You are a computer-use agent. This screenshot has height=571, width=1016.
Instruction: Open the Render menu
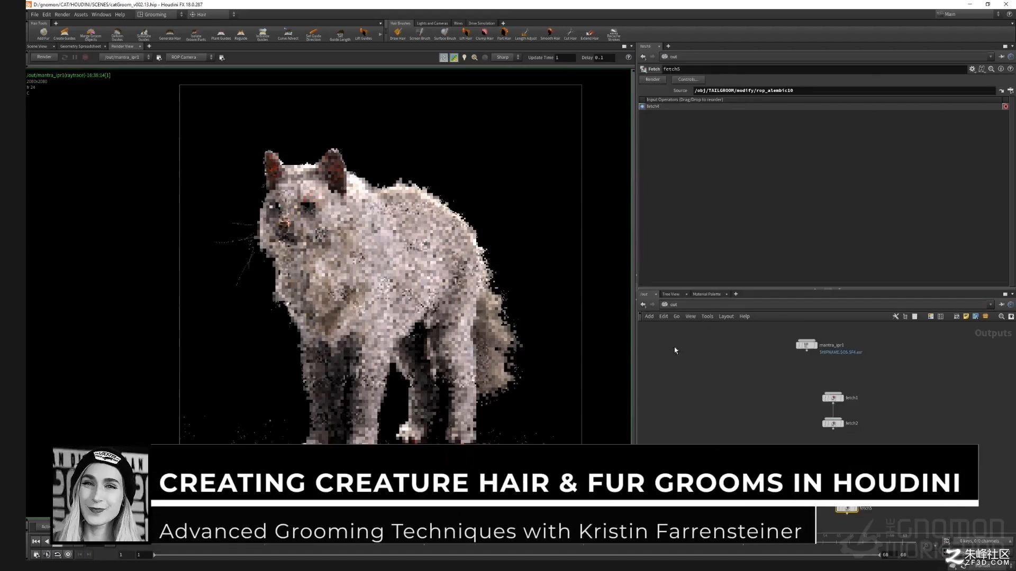coord(62,14)
